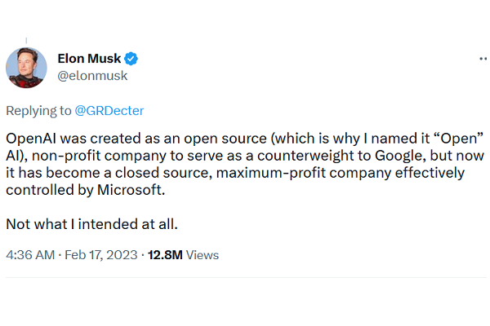This screenshot has height=326, width=490.
Task: Open the tweet's more options menu
Action: point(483,59)
